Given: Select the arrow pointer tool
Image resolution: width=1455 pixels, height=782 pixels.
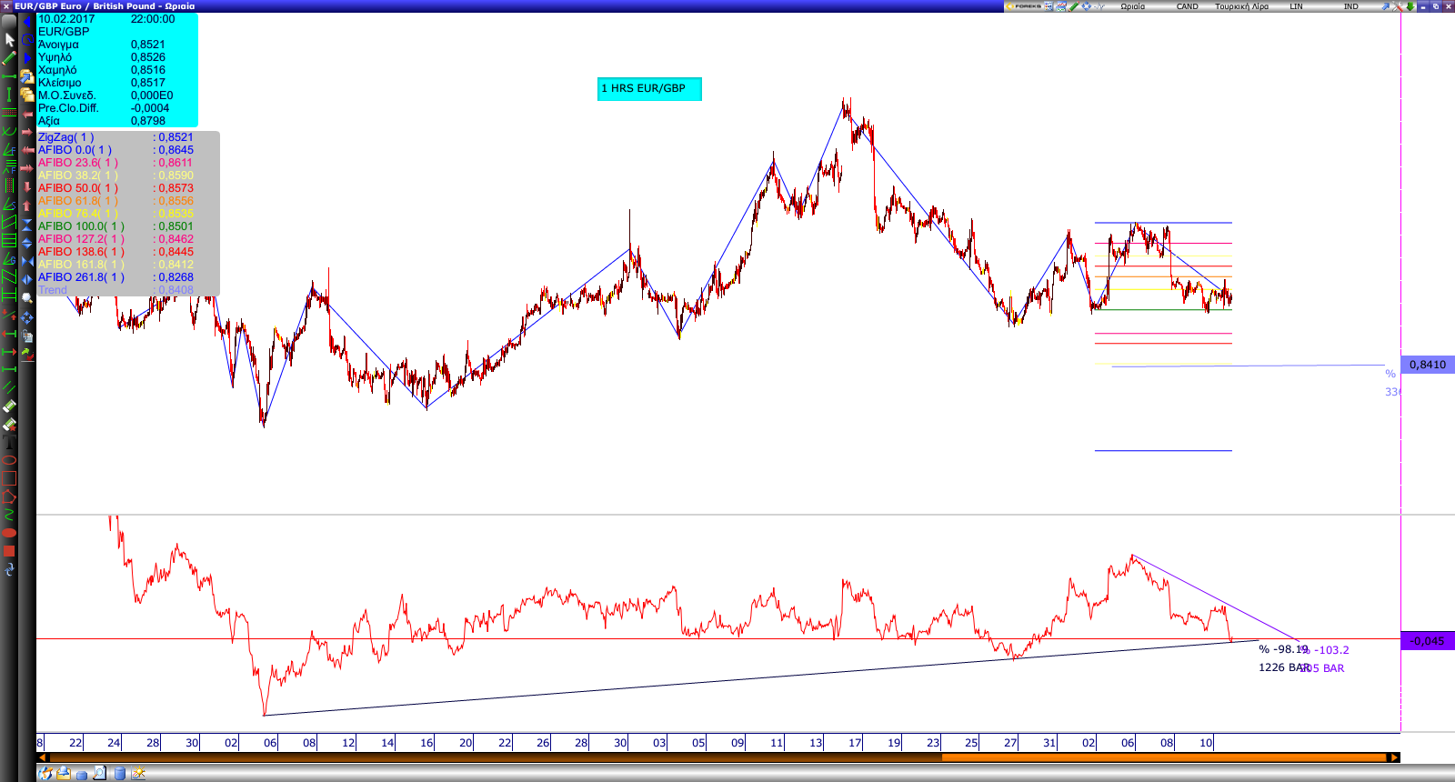Looking at the screenshot, I should point(9,40).
